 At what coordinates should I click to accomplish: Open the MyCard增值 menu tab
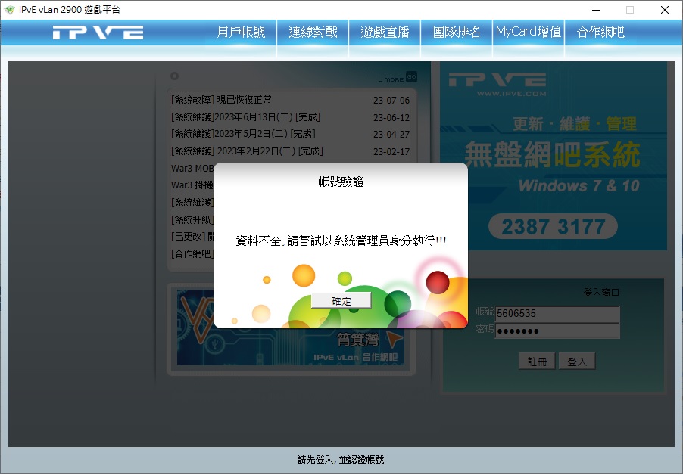pyautogui.click(x=529, y=33)
